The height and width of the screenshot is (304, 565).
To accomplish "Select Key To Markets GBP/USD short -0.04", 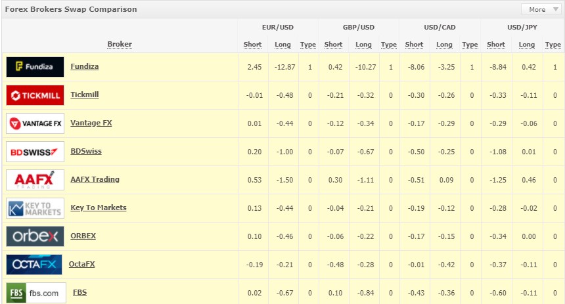I will click(x=335, y=208).
